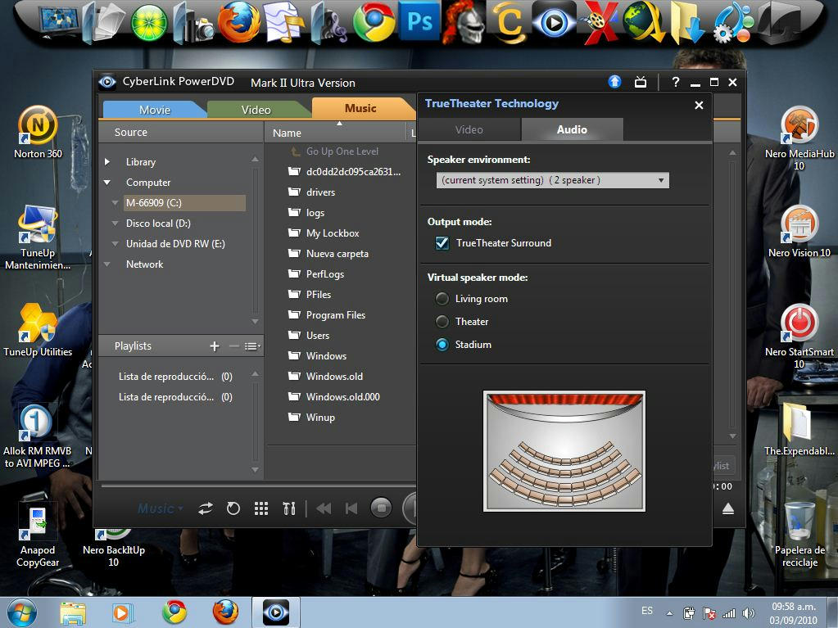Open the tools settings icon (hammer and screwdriver)
This screenshot has height=628, width=838.
(x=288, y=508)
